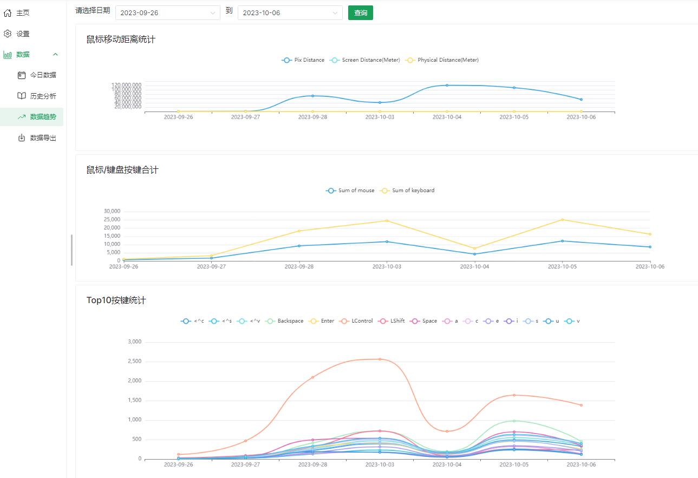Click the trend line icon for 数据趋势

pyautogui.click(x=22, y=117)
